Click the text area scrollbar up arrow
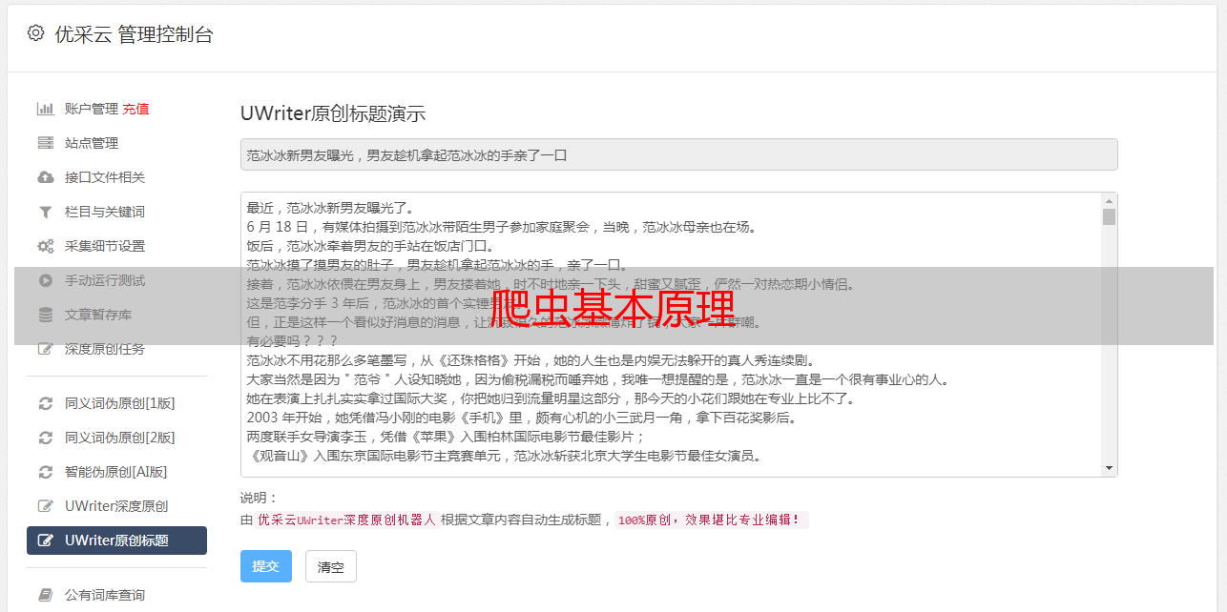 [x=1109, y=201]
